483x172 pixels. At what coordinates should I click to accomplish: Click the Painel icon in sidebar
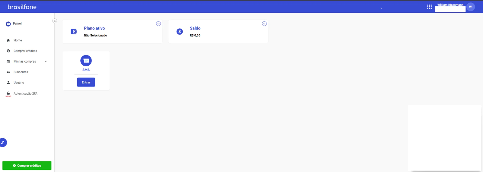(x=8, y=24)
